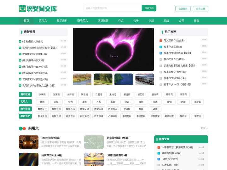
Task: Click 更多 link in 实用文 section
Action: (x=204, y=128)
